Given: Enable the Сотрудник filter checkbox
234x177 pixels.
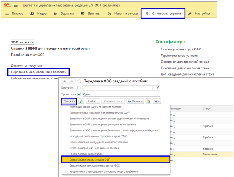Looking at the screenshot, I should click(x=79, y=88).
